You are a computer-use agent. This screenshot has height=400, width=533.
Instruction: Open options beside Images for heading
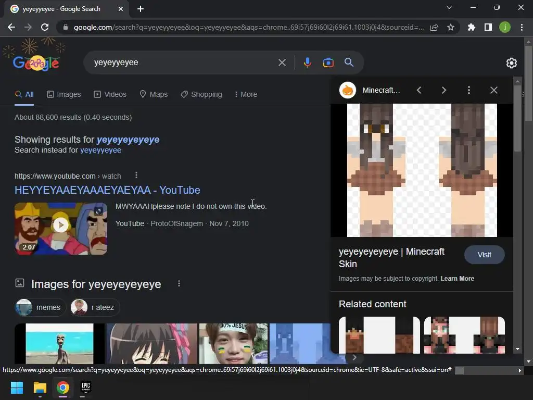[179, 284]
